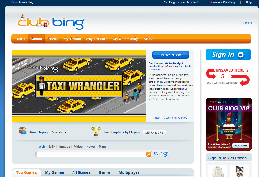The height and width of the screenshot is (177, 259).
Task: Click the Bing logo beside search box
Action: coord(161,154)
